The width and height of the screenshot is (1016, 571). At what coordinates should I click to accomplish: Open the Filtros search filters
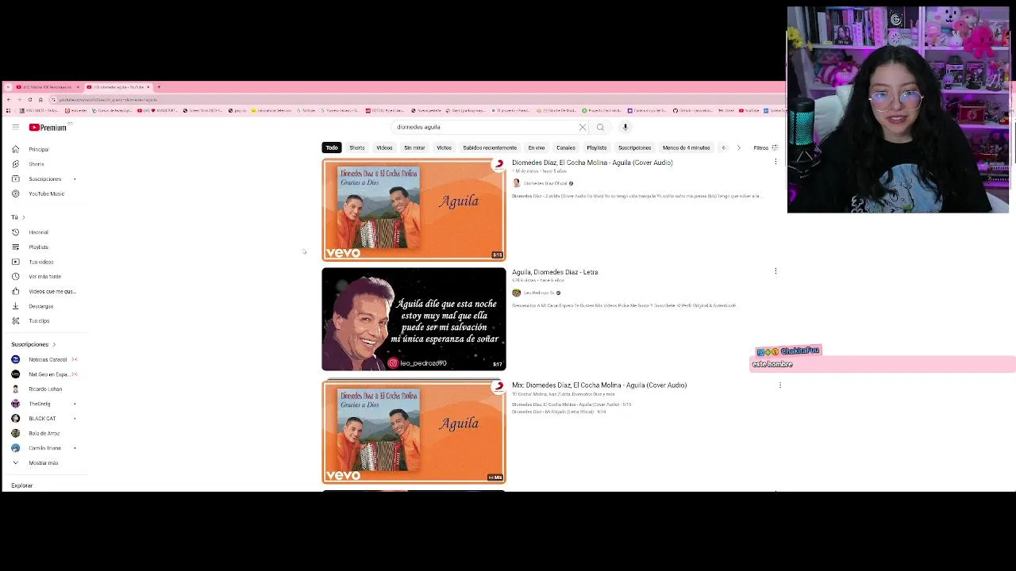click(765, 148)
